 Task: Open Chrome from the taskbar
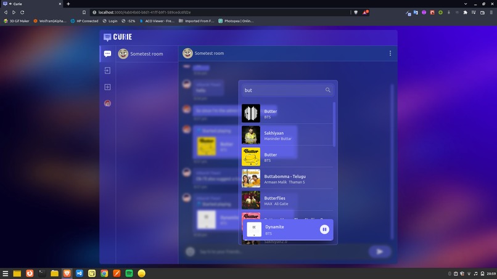(x=104, y=273)
